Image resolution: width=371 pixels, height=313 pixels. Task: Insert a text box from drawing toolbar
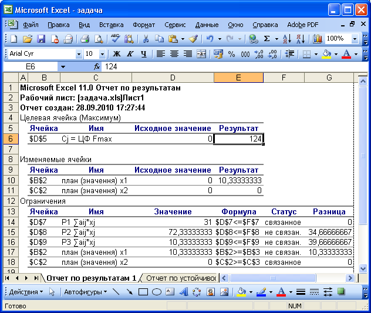170,292
